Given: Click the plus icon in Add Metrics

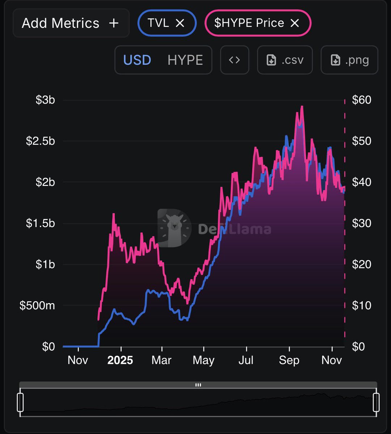Looking at the screenshot, I should (114, 24).
